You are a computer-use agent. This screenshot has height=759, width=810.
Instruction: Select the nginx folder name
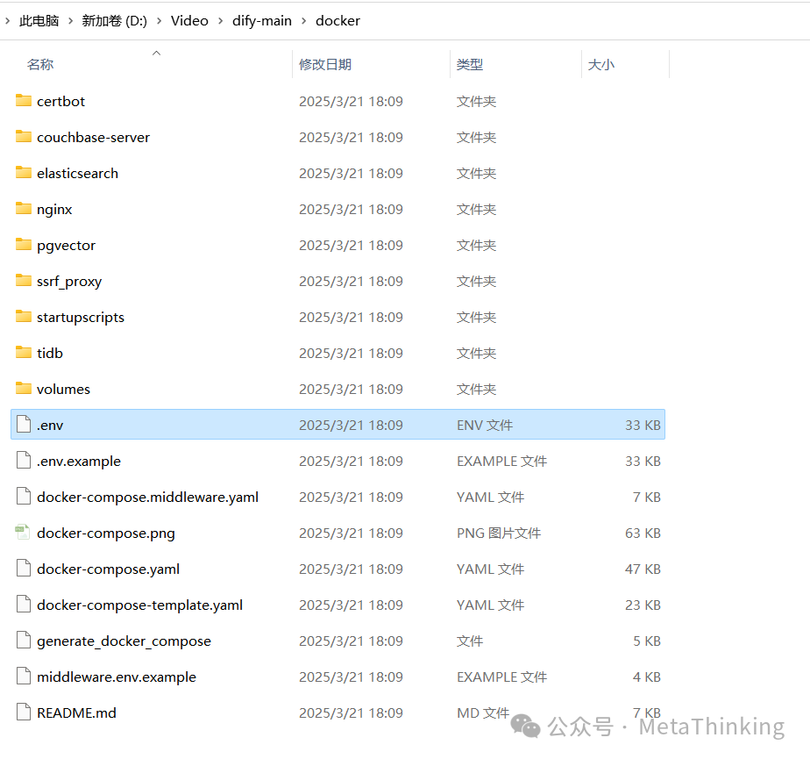coord(54,210)
